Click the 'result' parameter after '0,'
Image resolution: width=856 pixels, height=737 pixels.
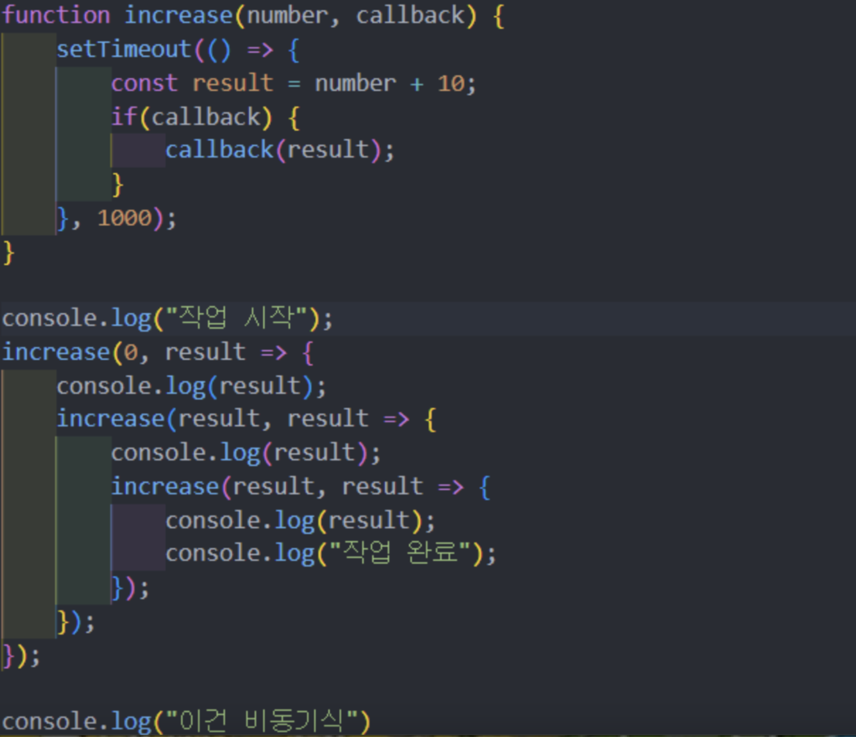tap(205, 353)
